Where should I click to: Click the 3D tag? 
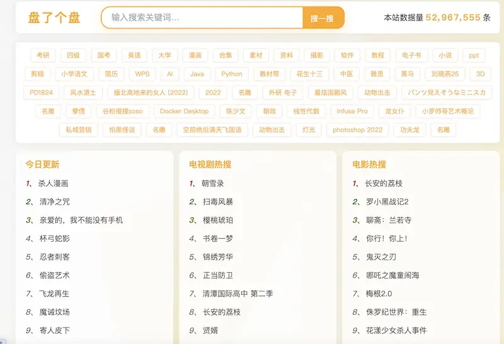pyautogui.click(x=480, y=74)
